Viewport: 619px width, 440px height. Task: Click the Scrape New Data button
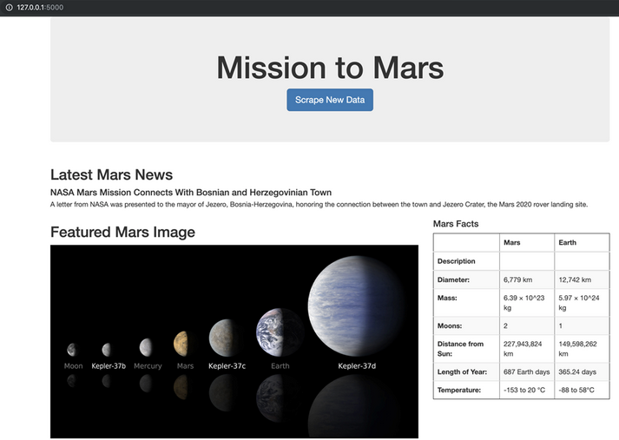click(330, 100)
